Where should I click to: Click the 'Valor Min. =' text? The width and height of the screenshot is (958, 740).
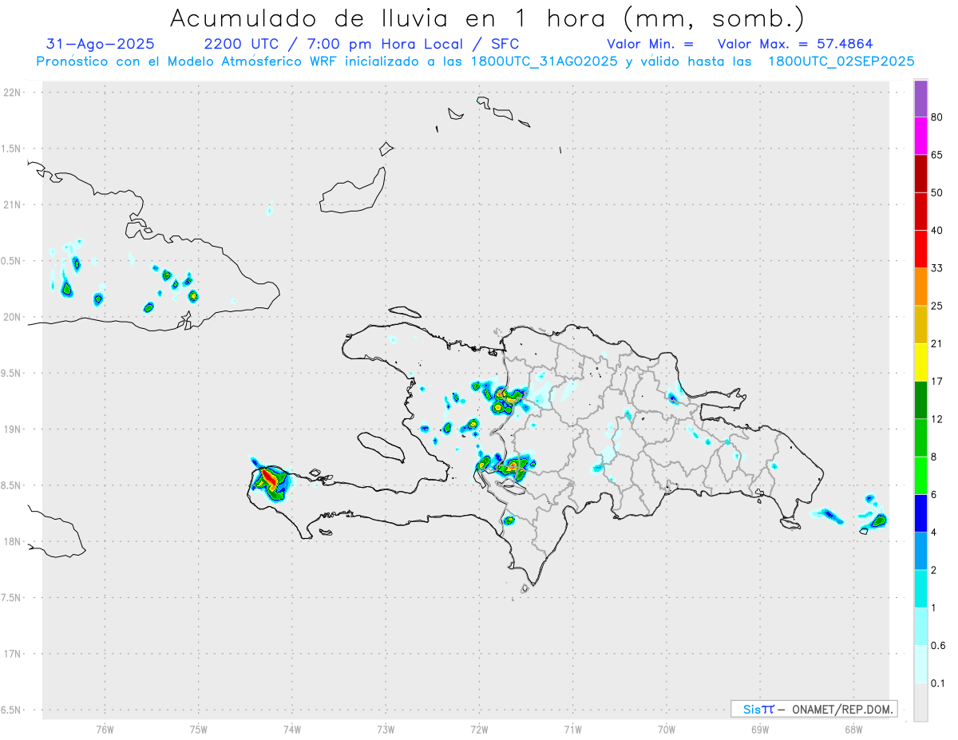[650, 44]
